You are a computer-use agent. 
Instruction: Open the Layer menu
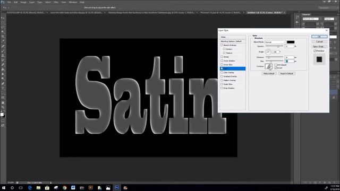click(32, 2)
